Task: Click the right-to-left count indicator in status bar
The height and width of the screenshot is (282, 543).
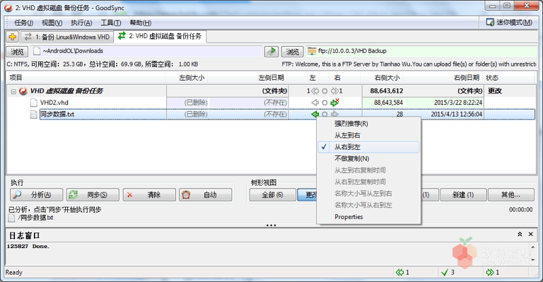Action: [402, 273]
